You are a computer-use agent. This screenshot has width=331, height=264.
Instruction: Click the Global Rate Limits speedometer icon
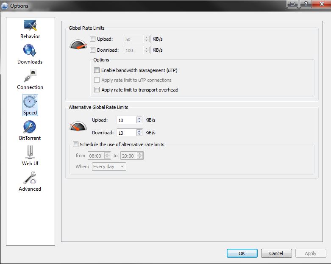click(x=78, y=44)
